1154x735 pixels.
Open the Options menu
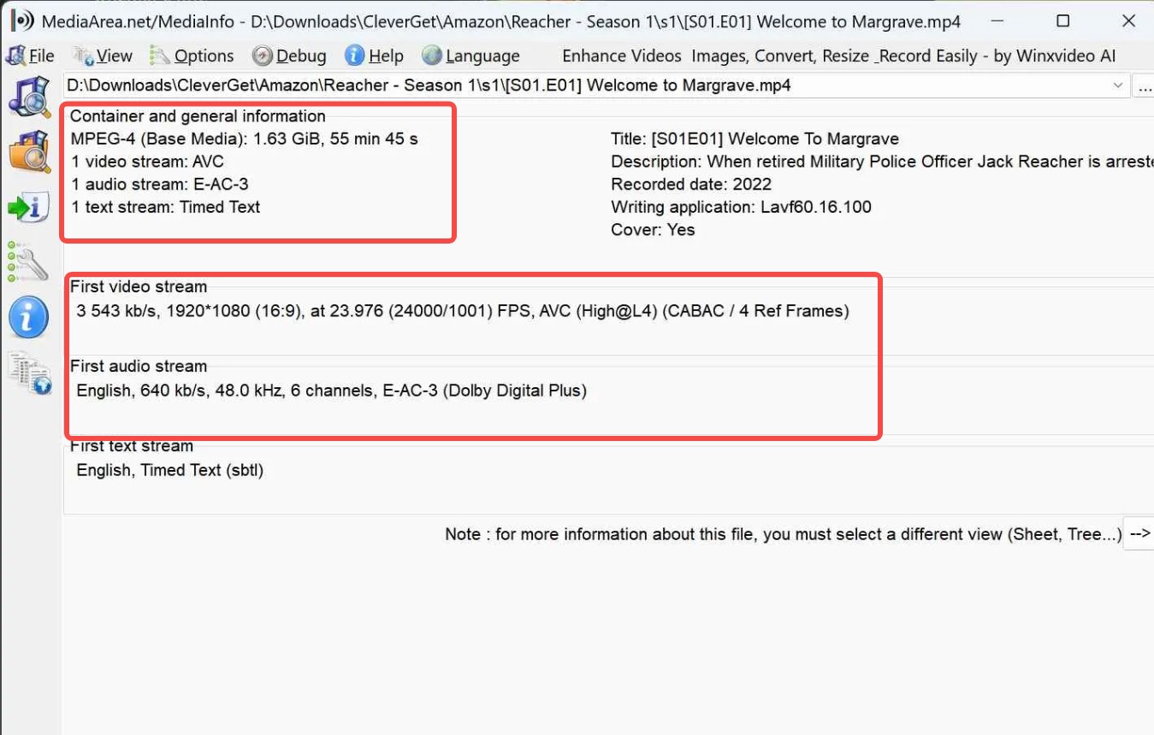click(x=202, y=56)
